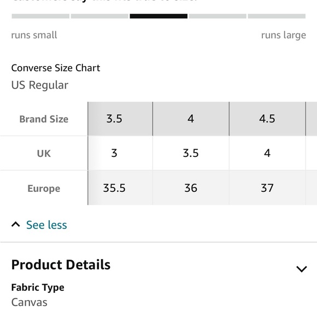Click the Converse Size Chart label
The image size is (317, 317).
(x=56, y=68)
